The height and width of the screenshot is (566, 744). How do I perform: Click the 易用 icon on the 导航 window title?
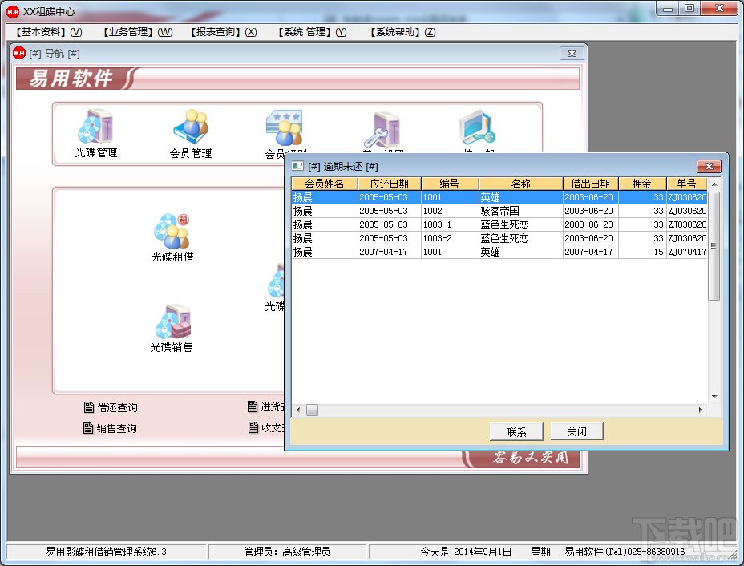(x=19, y=53)
